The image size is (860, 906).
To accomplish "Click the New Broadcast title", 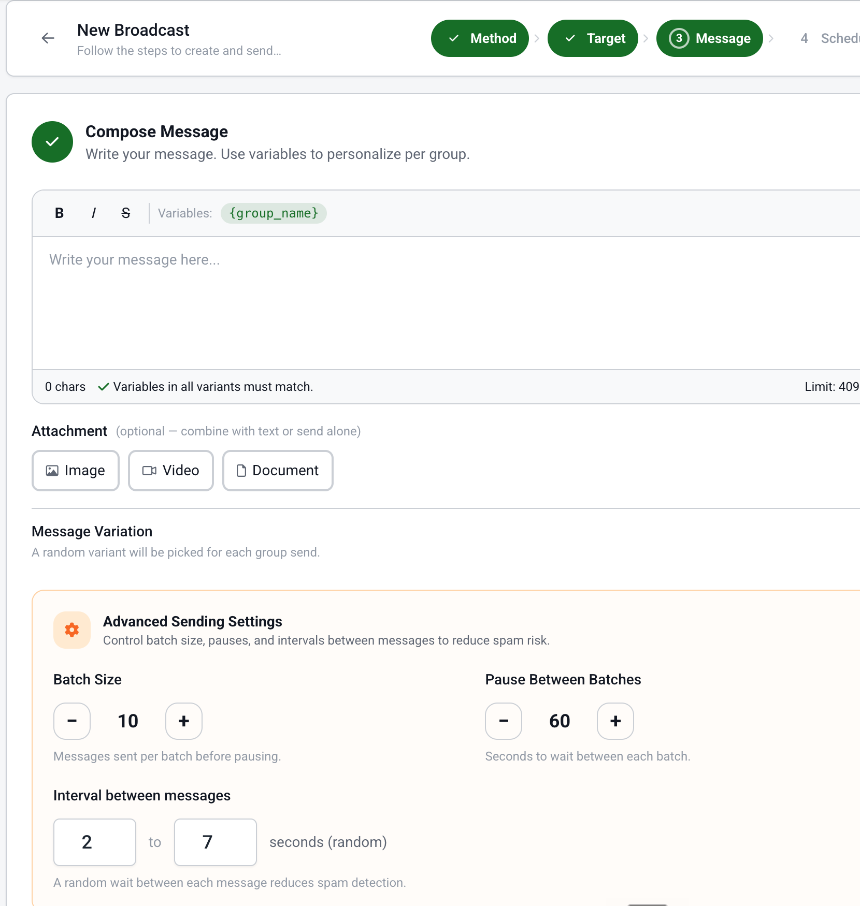I will click(x=134, y=30).
